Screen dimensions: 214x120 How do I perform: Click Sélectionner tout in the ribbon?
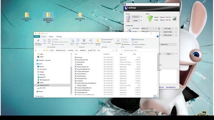coord(138,39)
